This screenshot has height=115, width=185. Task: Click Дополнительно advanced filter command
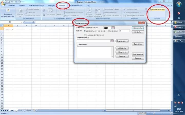[71, 16]
